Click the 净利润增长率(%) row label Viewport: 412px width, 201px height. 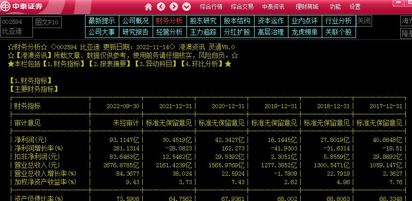click(x=39, y=148)
